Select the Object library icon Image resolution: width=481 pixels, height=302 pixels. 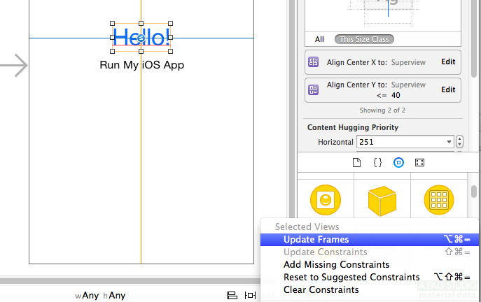[398, 162]
